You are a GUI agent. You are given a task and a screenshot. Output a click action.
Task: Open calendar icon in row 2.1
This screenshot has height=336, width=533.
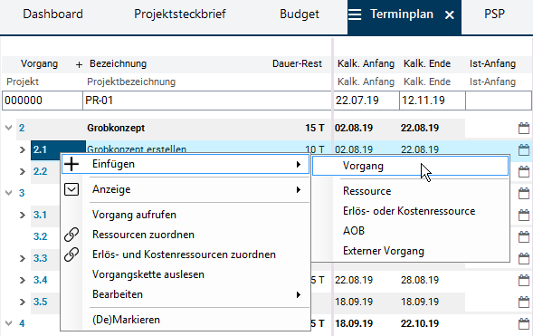[x=524, y=149]
